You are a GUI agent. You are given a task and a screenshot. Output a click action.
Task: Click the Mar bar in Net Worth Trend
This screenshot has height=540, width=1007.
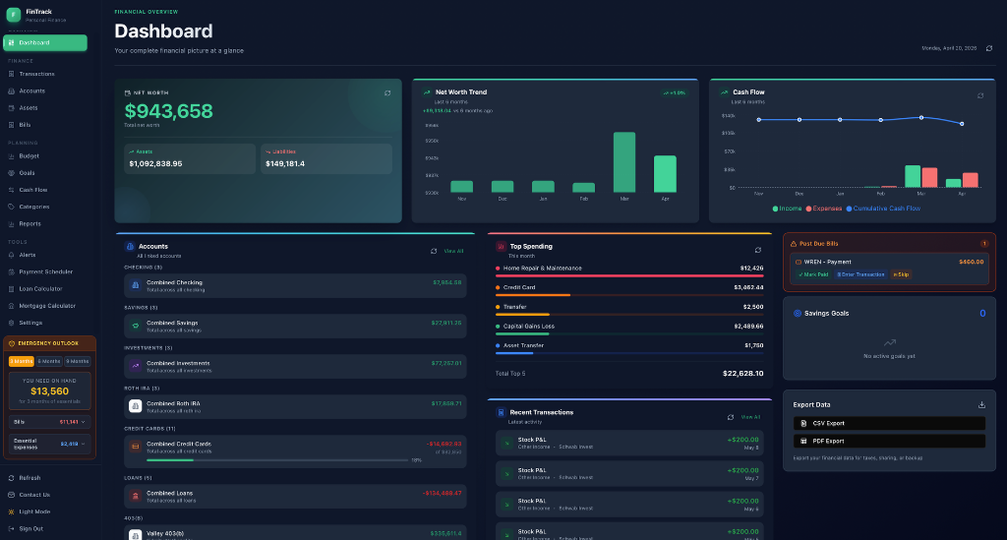pyautogui.click(x=624, y=162)
